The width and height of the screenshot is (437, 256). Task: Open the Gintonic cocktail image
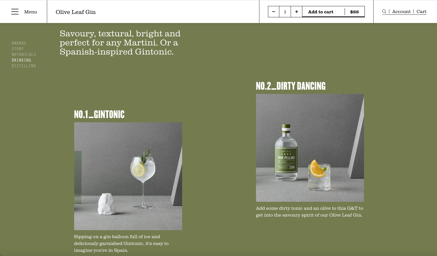pos(128,176)
